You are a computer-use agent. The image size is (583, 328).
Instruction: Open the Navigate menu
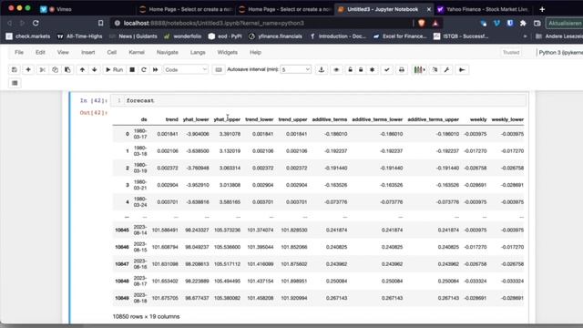click(168, 53)
